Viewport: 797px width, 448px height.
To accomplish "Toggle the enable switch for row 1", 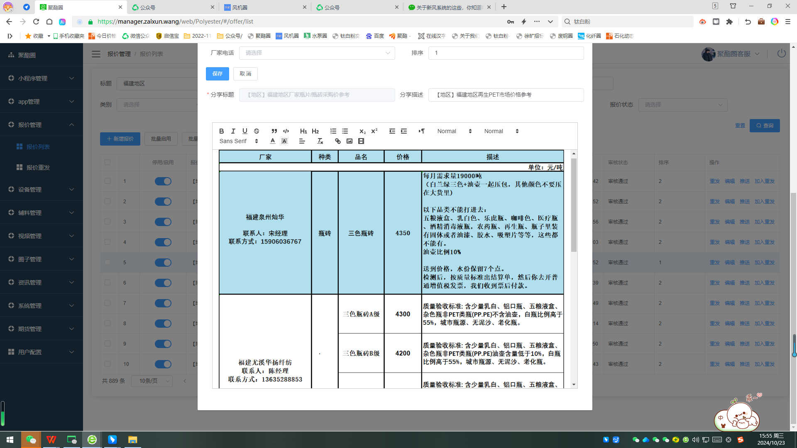I will click(163, 181).
